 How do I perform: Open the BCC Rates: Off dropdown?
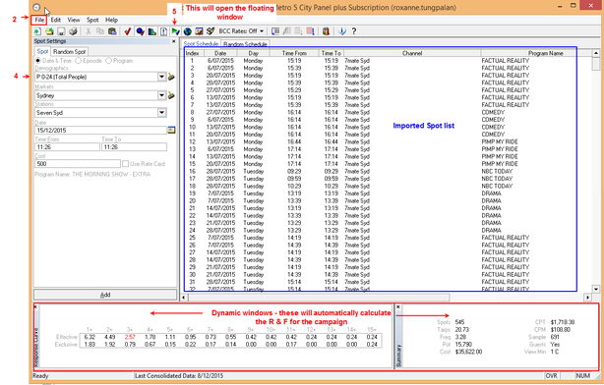[x=262, y=31]
